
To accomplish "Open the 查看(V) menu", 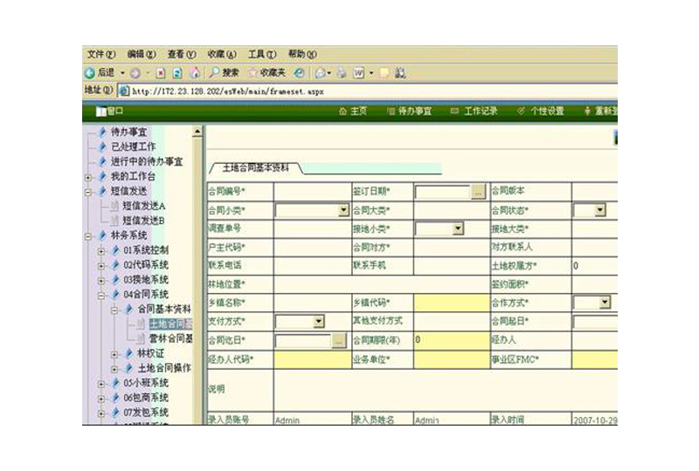I will tap(182, 54).
